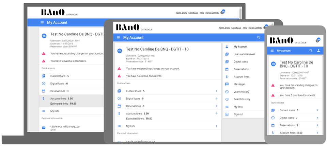Click outstanding charges warning icon on tablet
The height and width of the screenshot is (146, 327).
tap(119, 69)
